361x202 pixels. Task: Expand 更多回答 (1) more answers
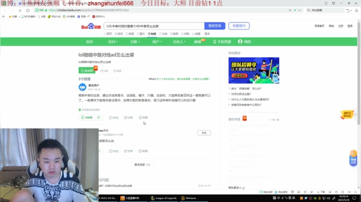tap(144, 165)
